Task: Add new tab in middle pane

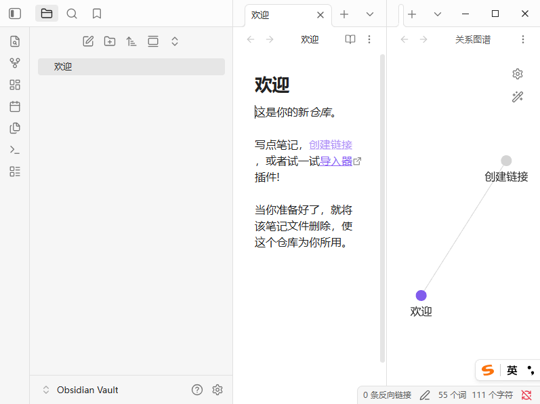Action: (344, 14)
